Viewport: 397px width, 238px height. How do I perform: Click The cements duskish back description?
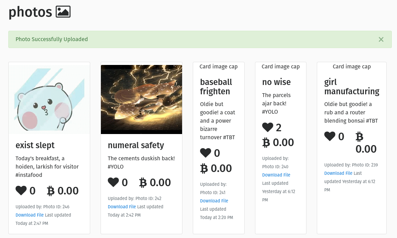coord(141,163)
